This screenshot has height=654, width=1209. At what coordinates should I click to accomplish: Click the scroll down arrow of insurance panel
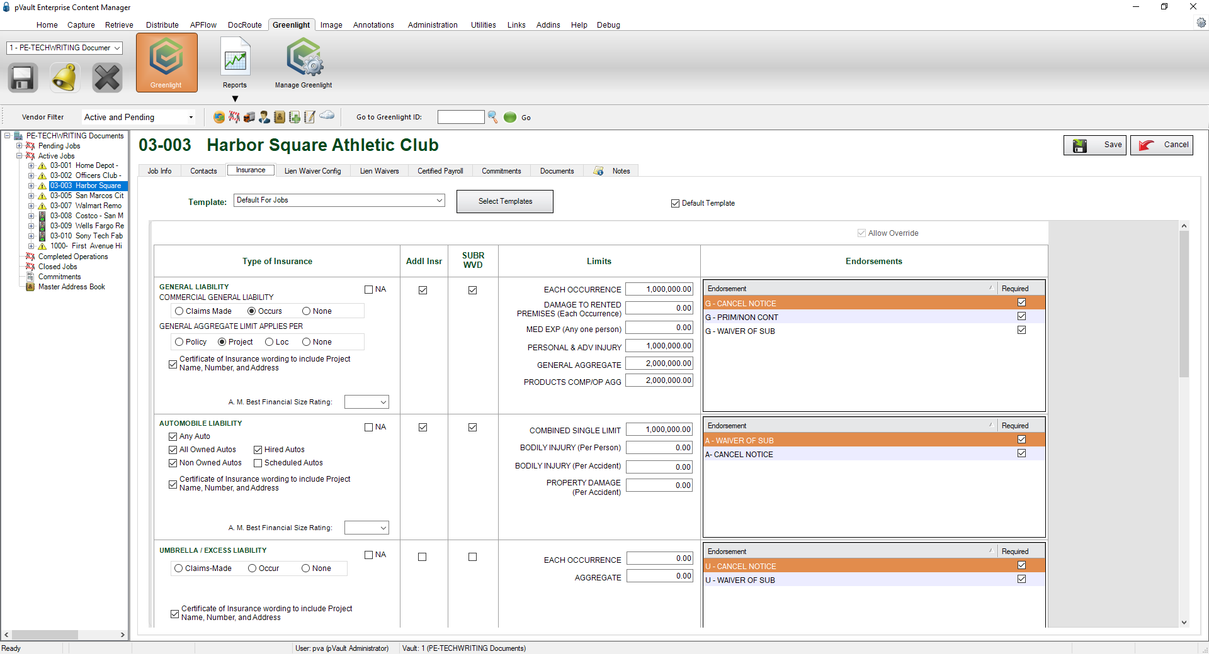(1184, 623)
